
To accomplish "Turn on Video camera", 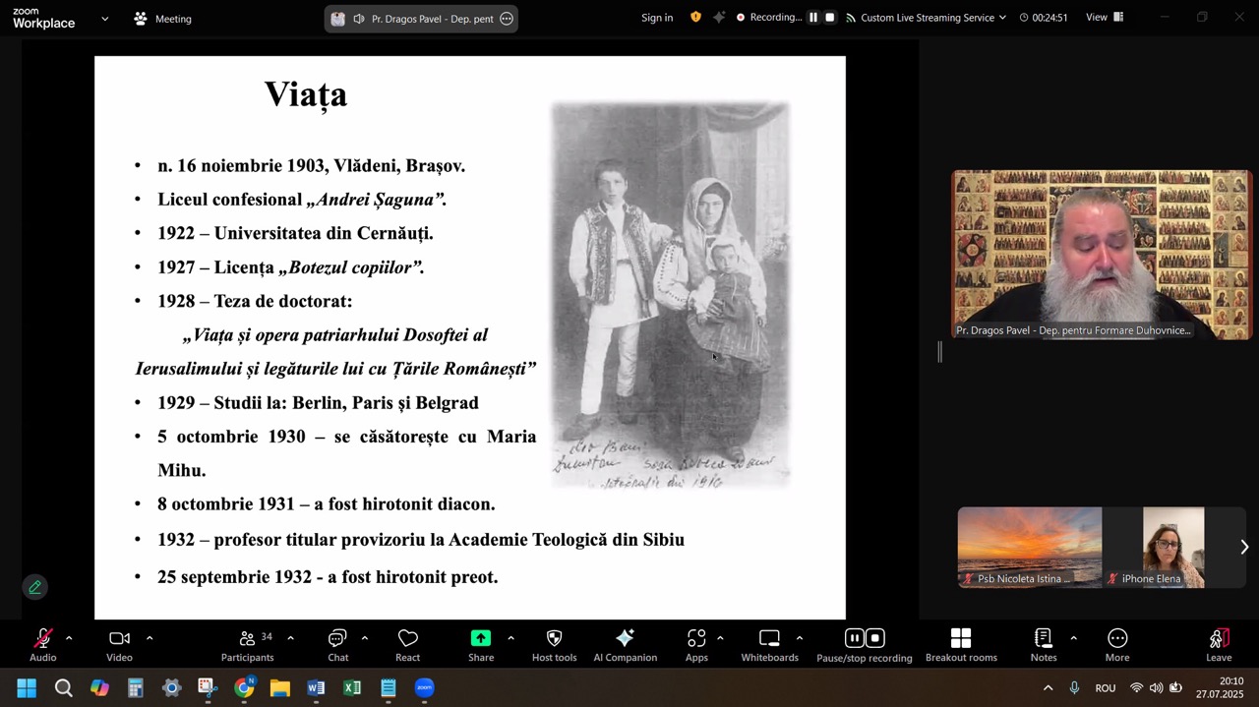I will pos(119,645).
